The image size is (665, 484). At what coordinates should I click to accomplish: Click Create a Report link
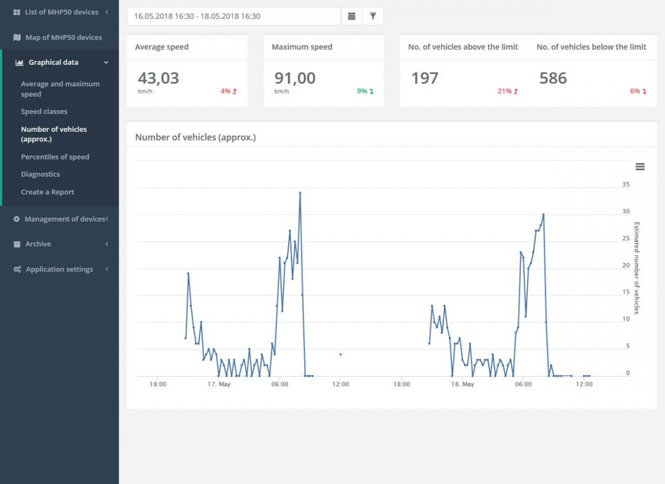pos(47,192)
